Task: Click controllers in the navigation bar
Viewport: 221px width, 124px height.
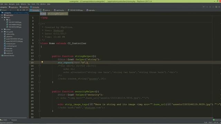Action: (24, 7)
